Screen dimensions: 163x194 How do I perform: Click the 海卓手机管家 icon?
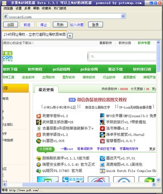pos(102,135)
